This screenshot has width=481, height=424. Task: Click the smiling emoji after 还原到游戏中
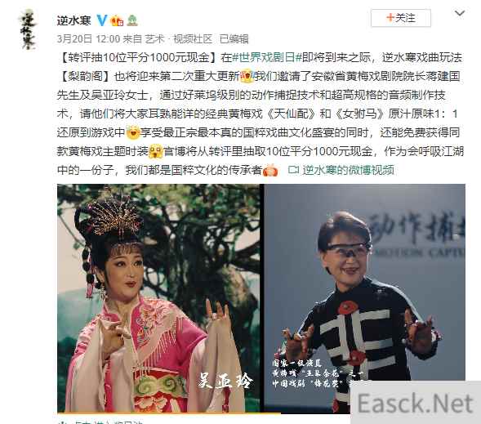133,132
